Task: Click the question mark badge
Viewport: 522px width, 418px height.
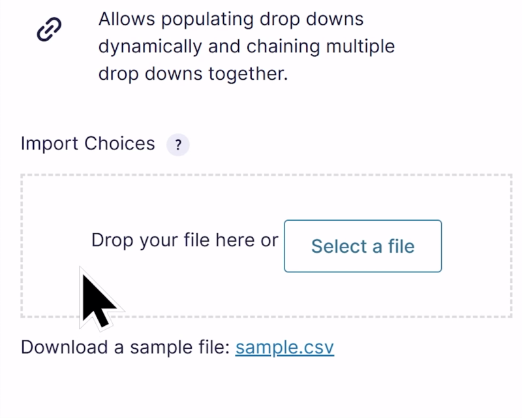Action: pos(177,145)
